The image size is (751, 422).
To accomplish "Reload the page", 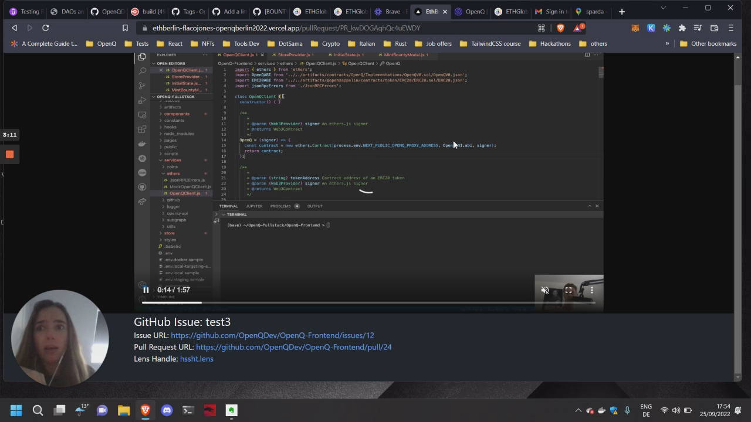I will tap(45, 28).
